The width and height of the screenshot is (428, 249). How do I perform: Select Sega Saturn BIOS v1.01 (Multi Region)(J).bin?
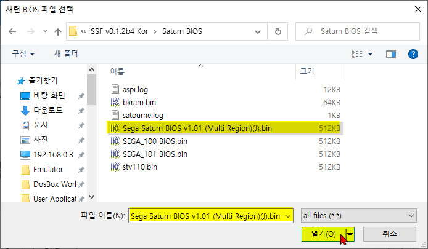click(x=225, y=128)
